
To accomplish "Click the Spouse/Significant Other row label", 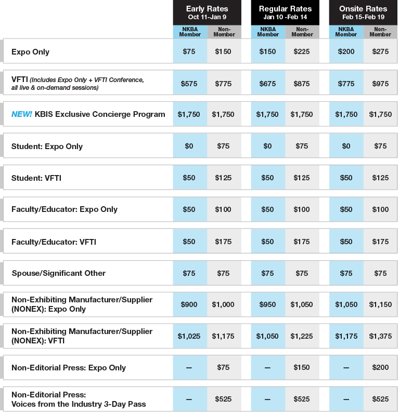I will click(x=58, y=273).
